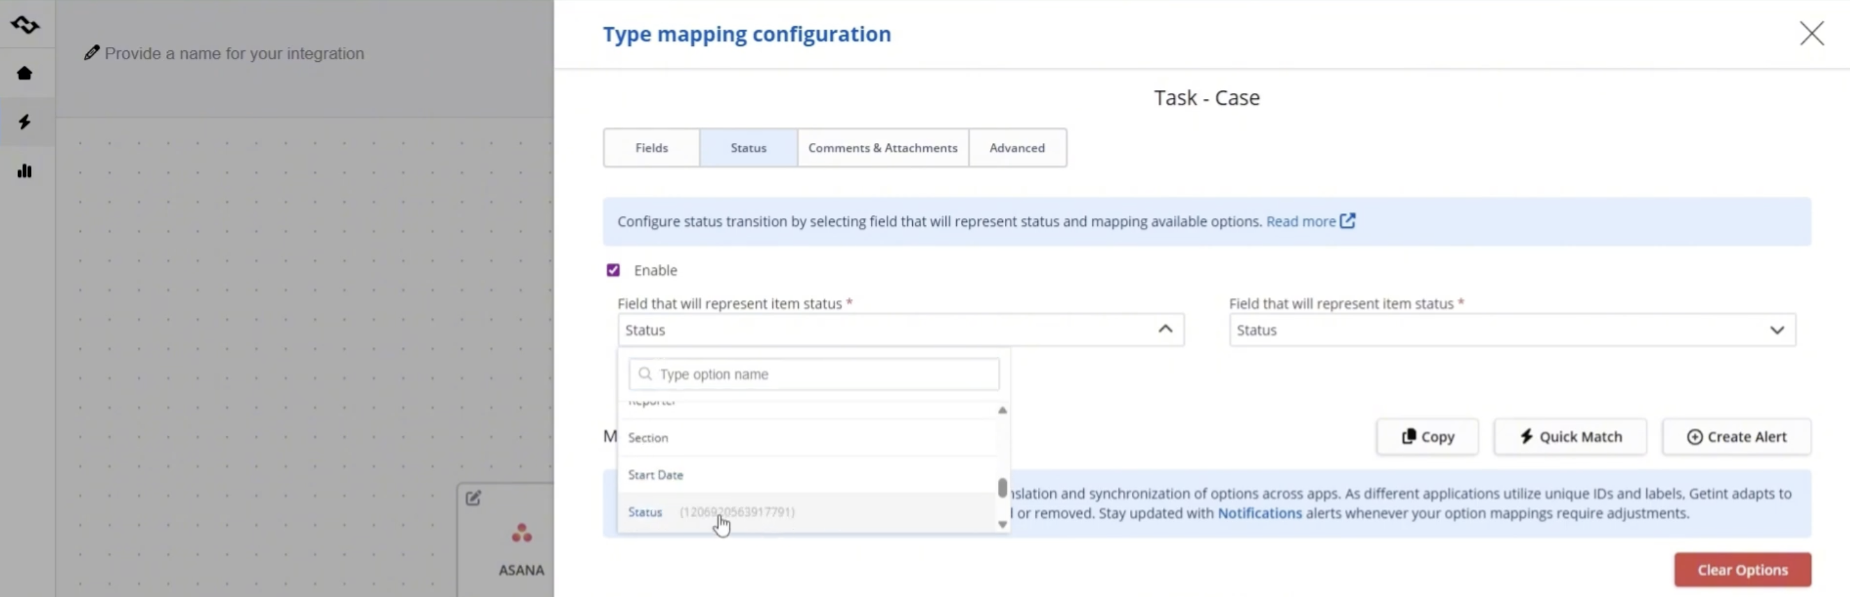Viewport: 1850px width, 597px height.
Task: Open the bar chart reports icon
Action: [24, 171]
